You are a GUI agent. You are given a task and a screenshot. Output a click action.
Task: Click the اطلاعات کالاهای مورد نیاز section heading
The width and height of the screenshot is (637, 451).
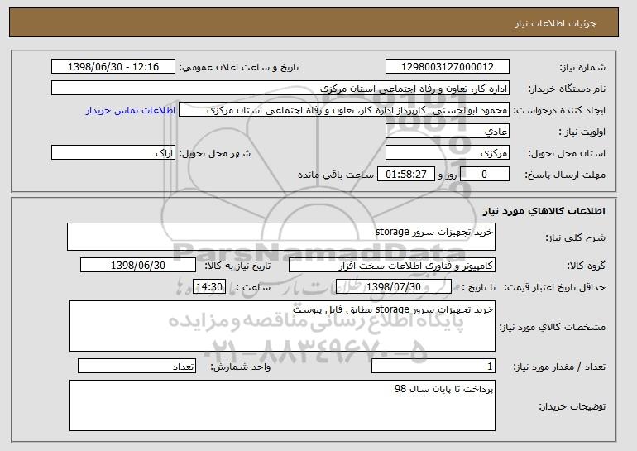pos(544,211)
